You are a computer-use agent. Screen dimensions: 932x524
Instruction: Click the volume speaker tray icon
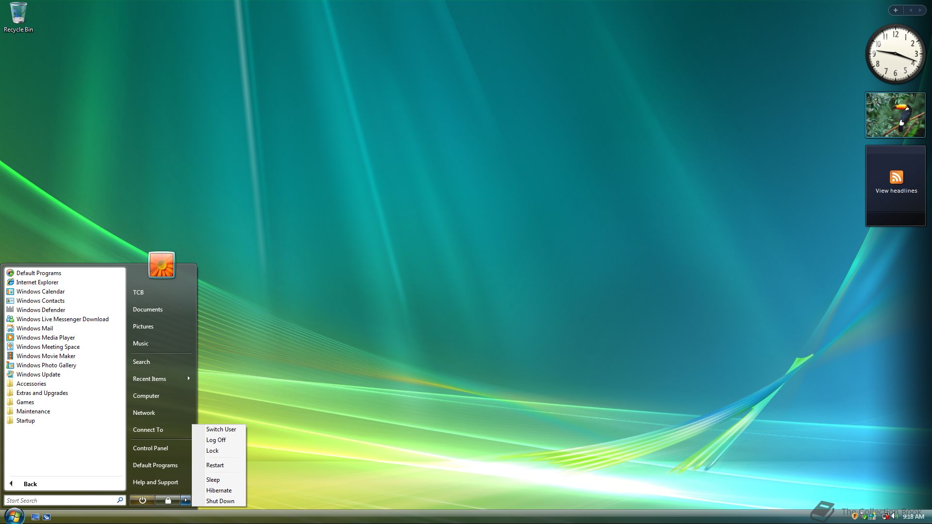tap(895, 517)
